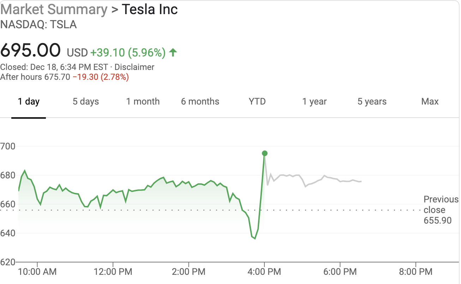
Task: Switch to the 5 days tab
Action: click(x=86, y=102)
